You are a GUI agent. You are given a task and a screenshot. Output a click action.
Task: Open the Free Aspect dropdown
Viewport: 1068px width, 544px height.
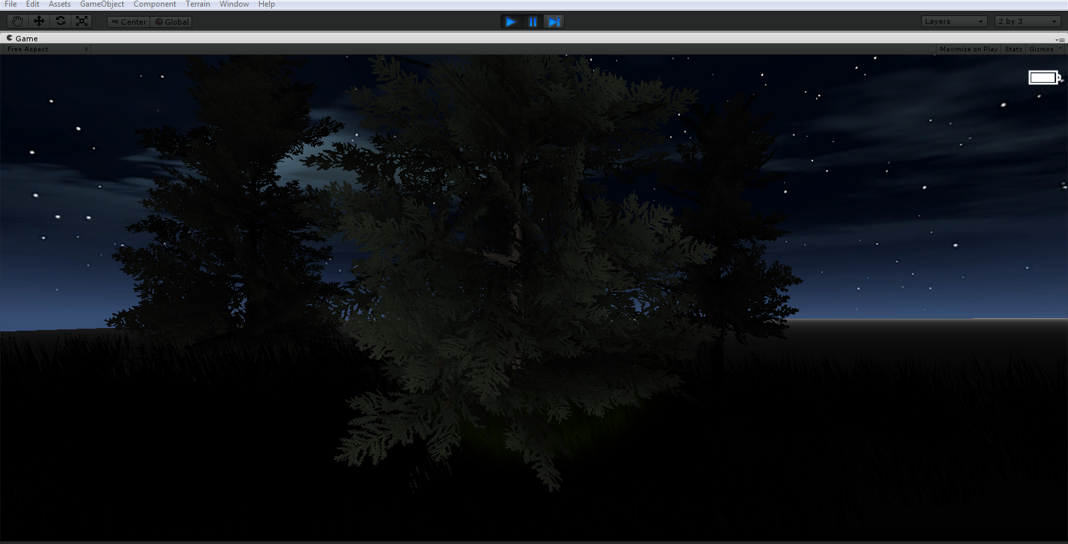pos(47,49)
